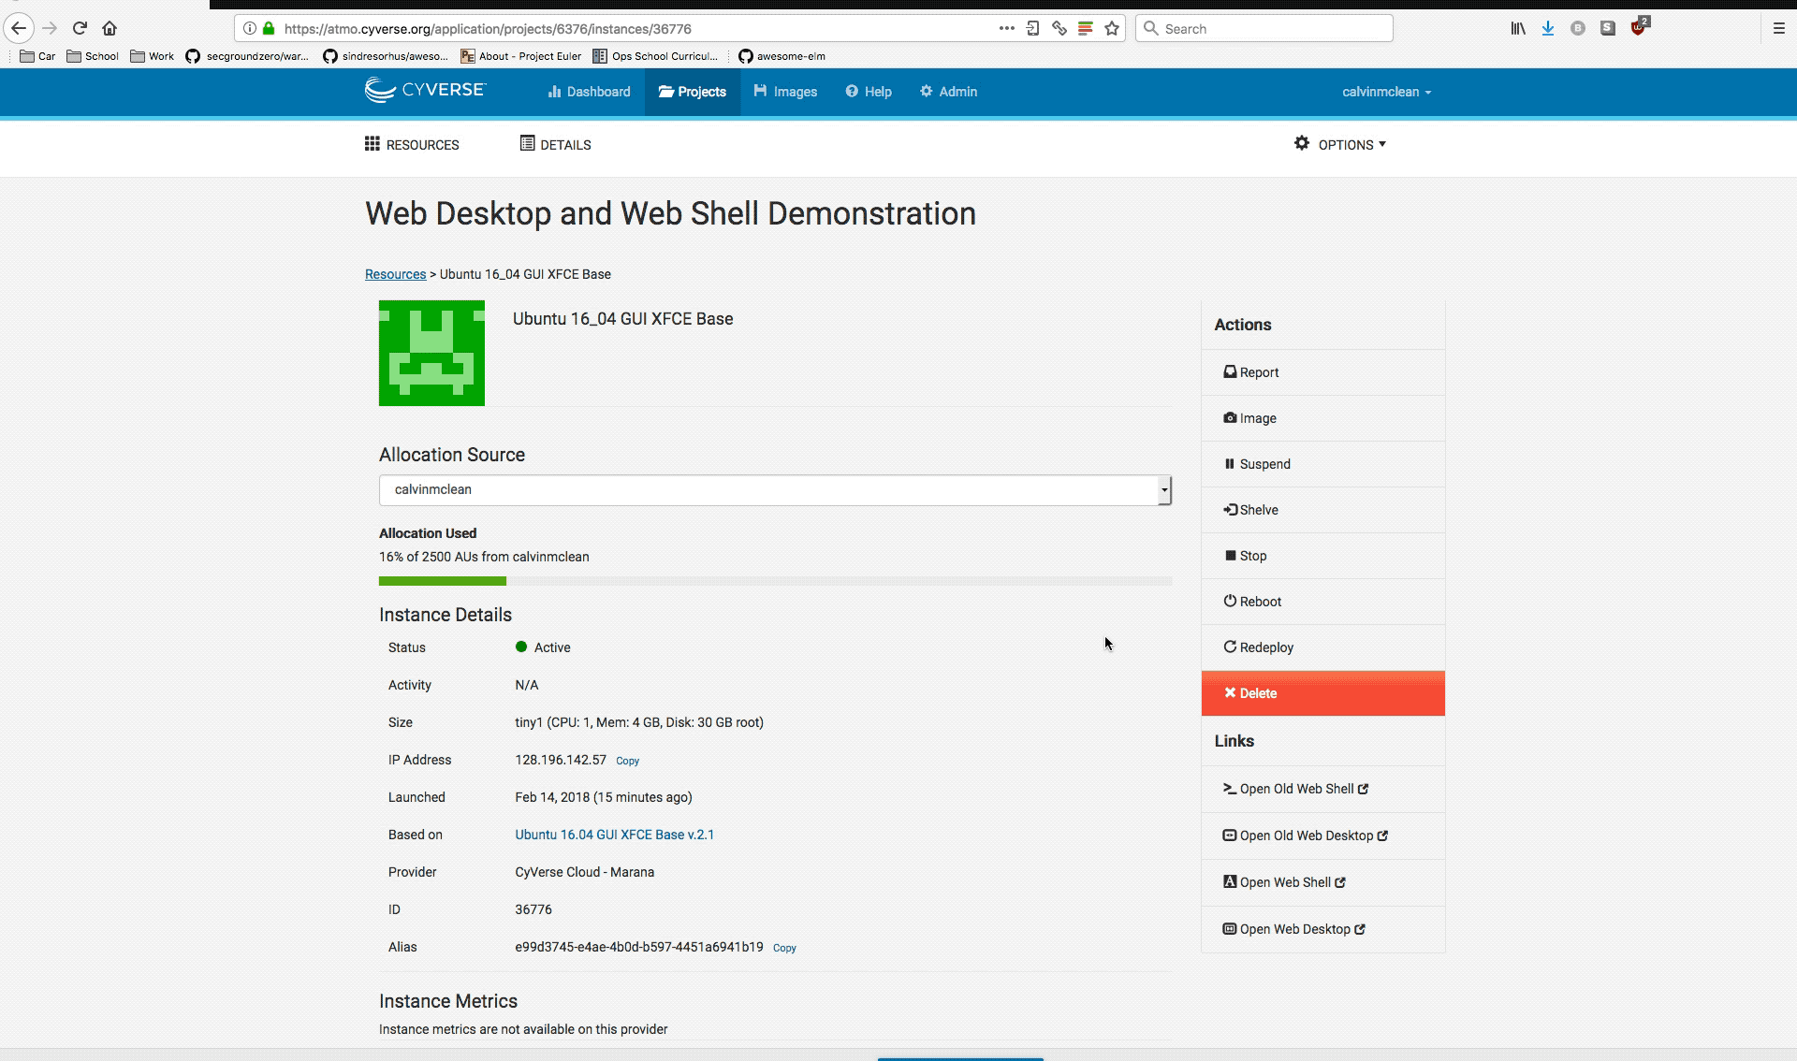Open Firefox library icon
The width and height of the screenshot is (1797, 1061).
tap(1518, 28)
